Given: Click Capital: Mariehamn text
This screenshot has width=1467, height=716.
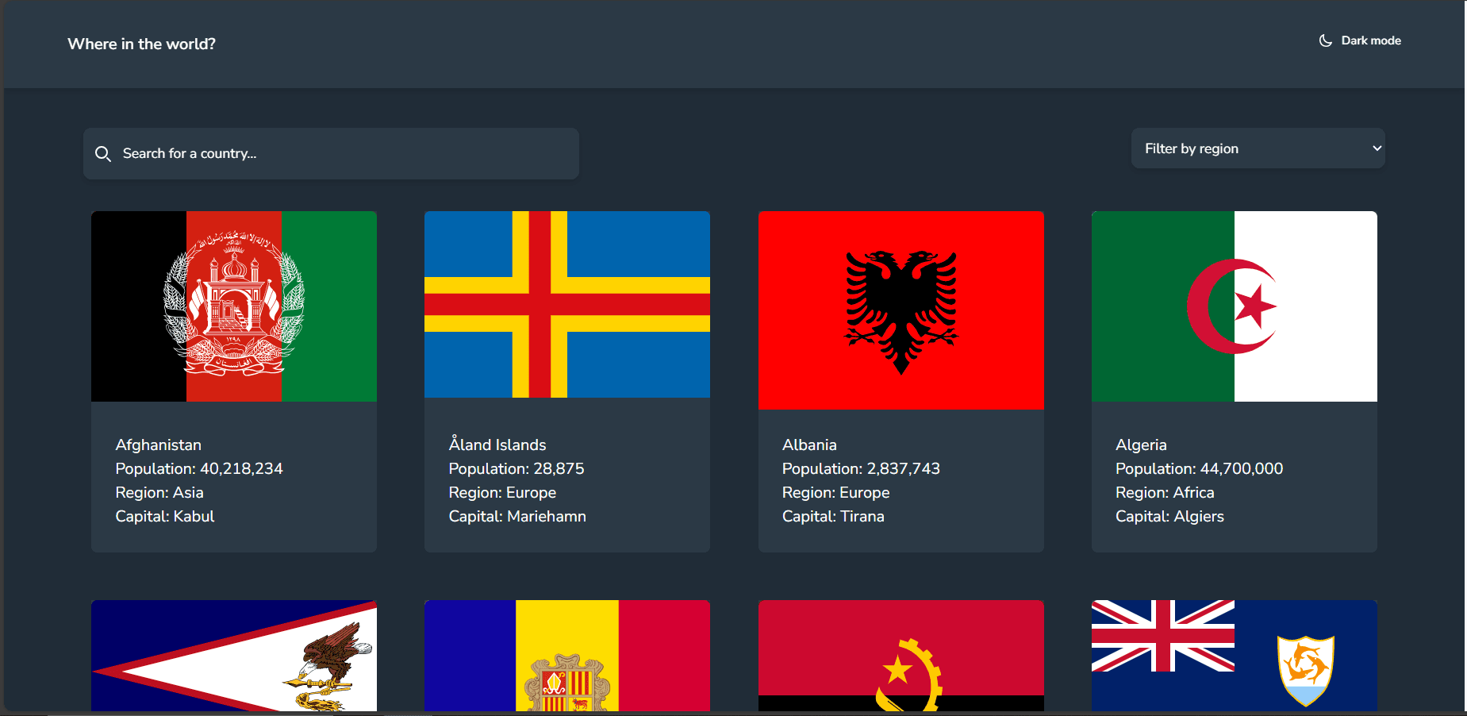Looking at the screenshot, I should (517, 516).
